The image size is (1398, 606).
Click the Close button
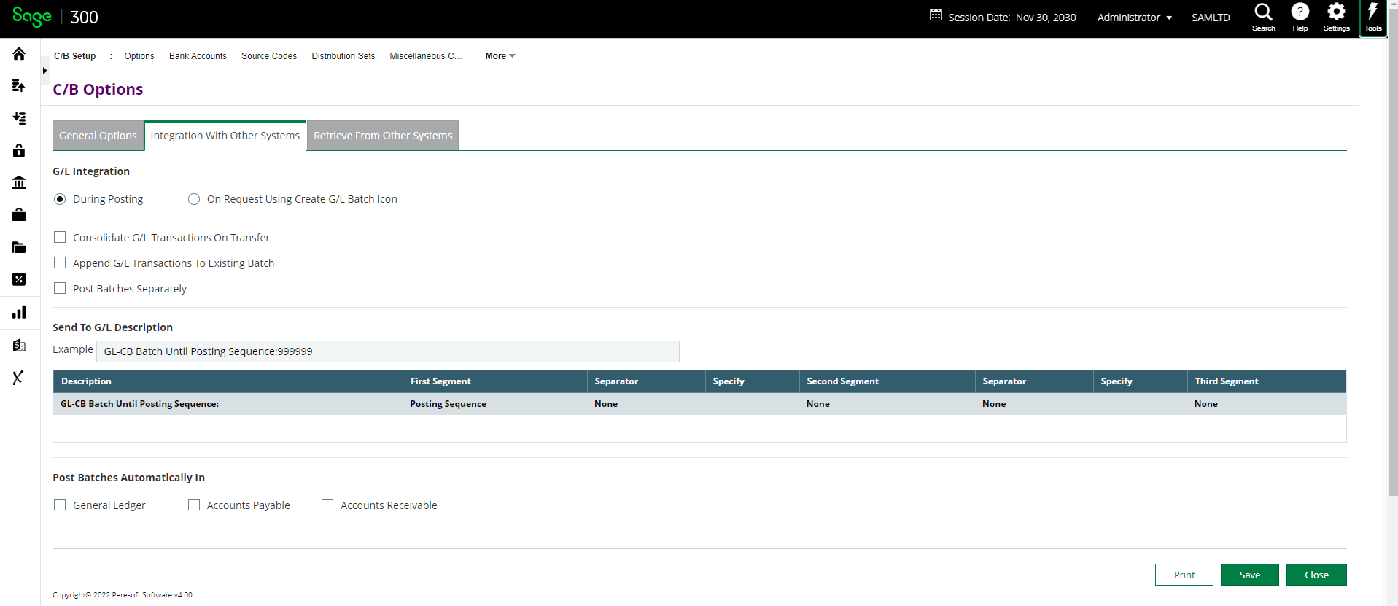(x=1316, y=575)
